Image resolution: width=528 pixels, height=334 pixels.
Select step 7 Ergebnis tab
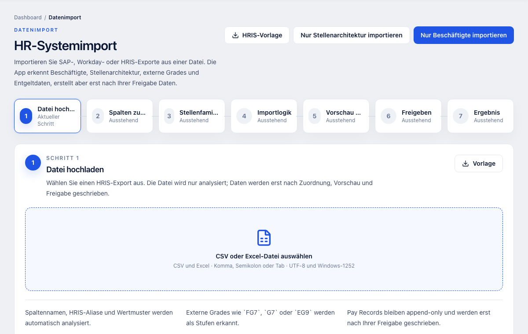pos(480,116)
